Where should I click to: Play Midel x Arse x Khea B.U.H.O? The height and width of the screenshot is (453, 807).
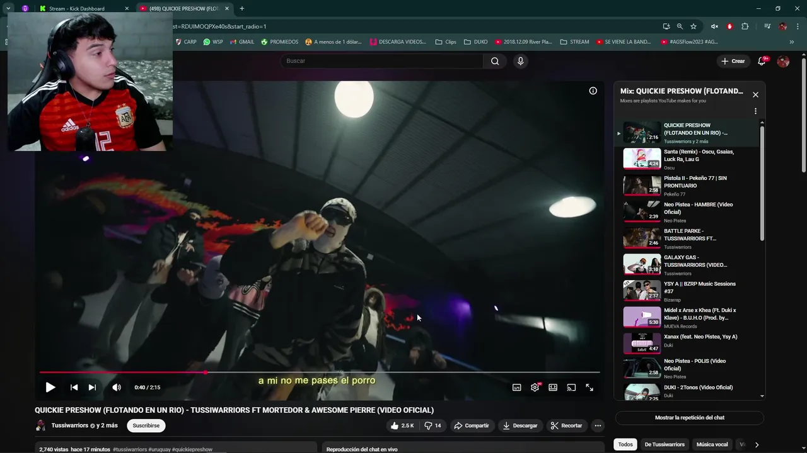pyautogui.click(x=687, y=318)
